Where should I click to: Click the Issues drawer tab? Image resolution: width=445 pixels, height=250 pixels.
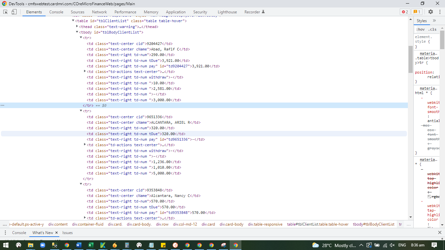coord(67,233)
